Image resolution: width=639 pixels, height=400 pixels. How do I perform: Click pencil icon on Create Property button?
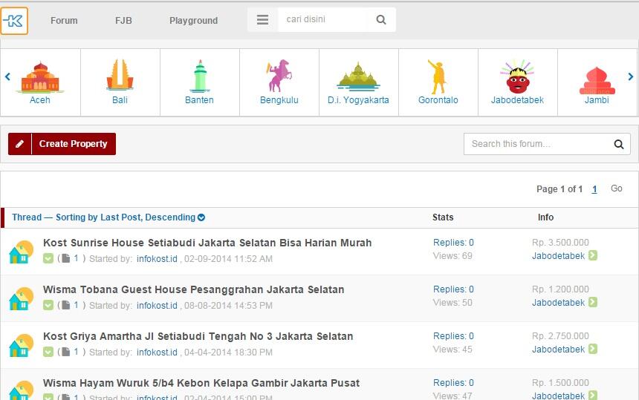[x=19, y=144]
